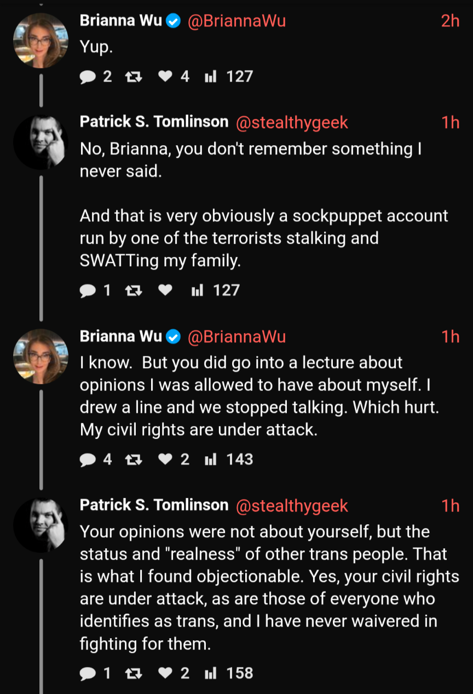Like the "Yup." tweet with 4 likes
The height and width of the screenshot is (694, 473).
(173, 76)
